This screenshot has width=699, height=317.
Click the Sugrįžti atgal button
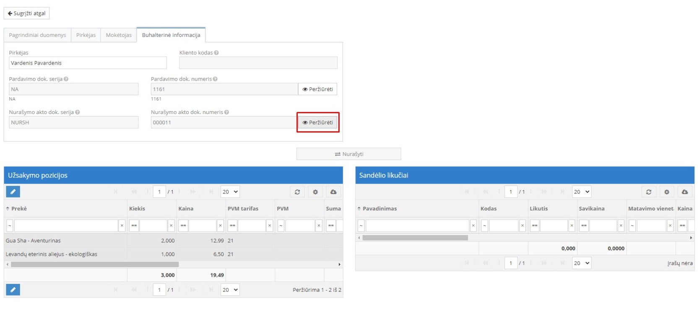click(x=27, y=13)
